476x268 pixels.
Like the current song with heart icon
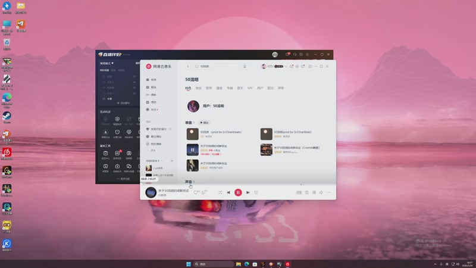(x=196, y=192)
